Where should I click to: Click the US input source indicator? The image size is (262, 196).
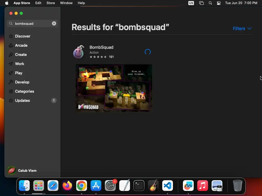pos(191,3)
